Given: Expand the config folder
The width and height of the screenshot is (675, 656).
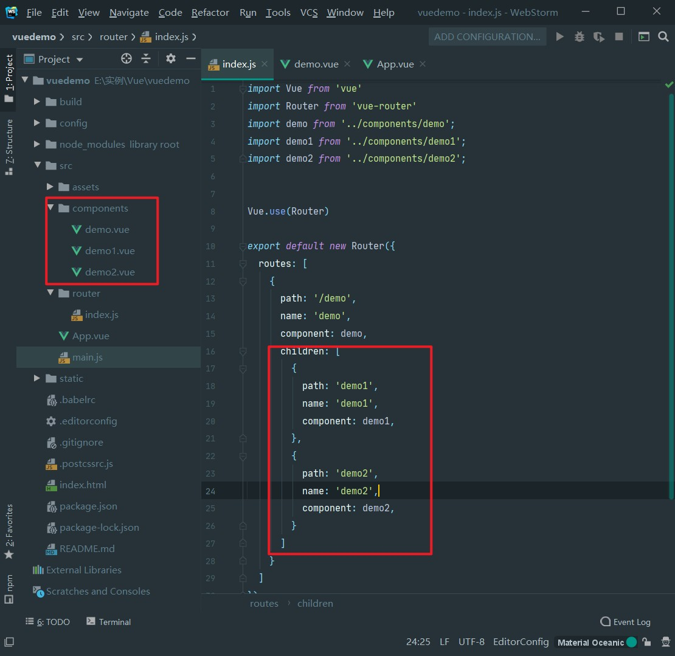Looking at the screenshot, I should pos(36,123).
